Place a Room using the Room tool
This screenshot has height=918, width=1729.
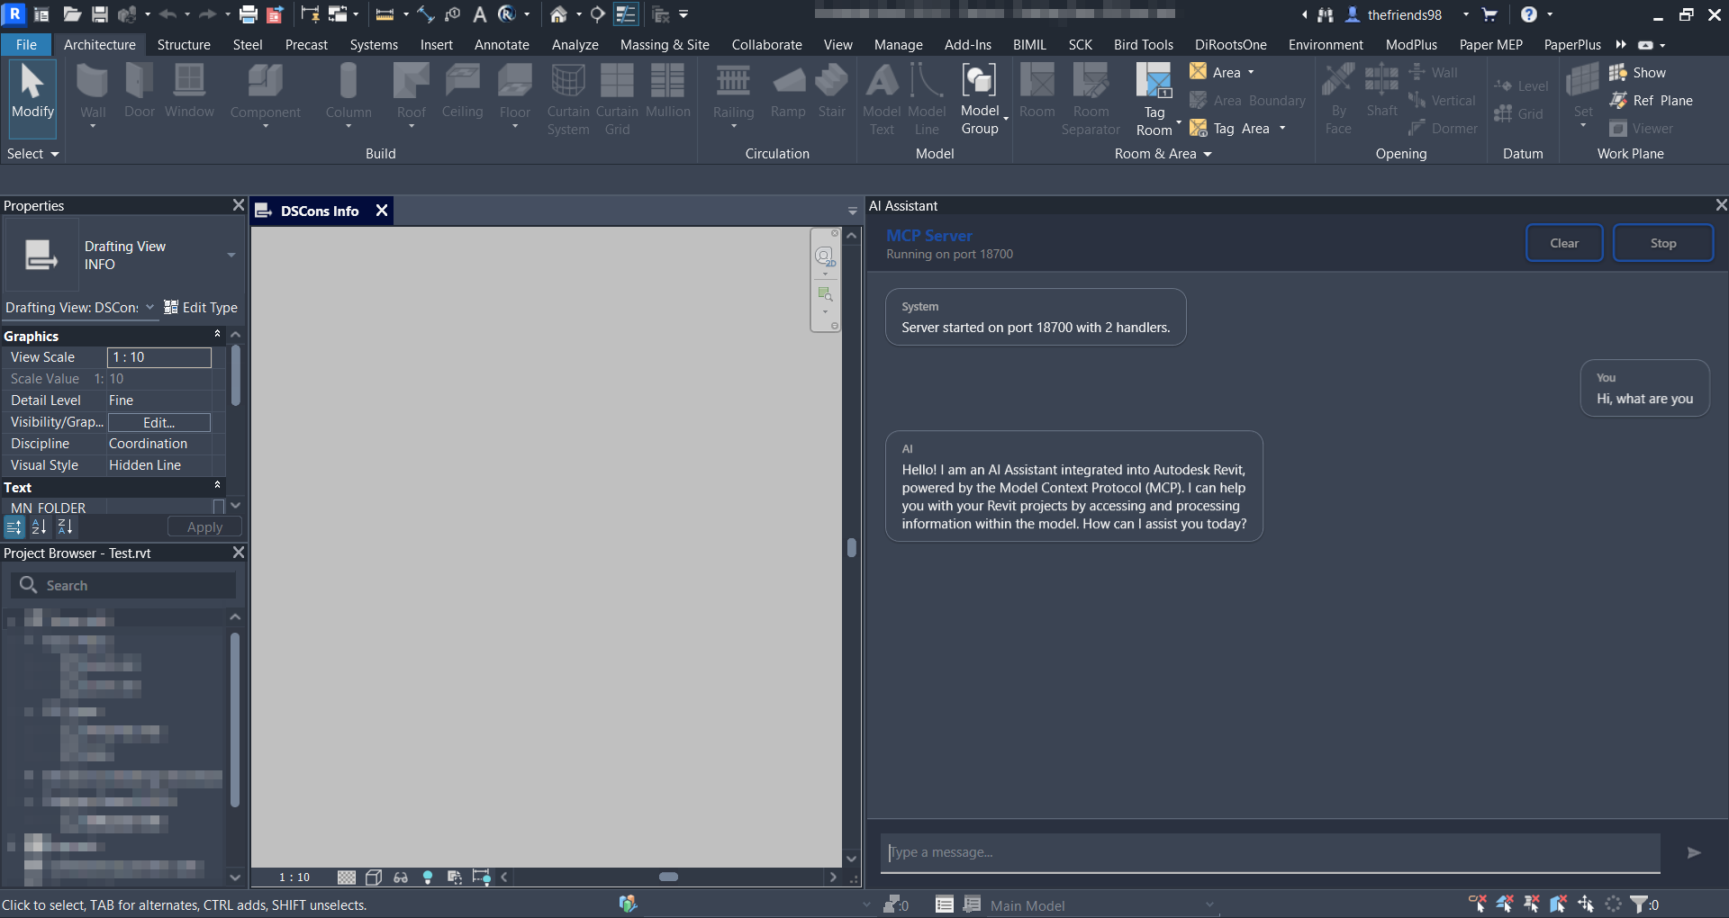[1036, 94]
